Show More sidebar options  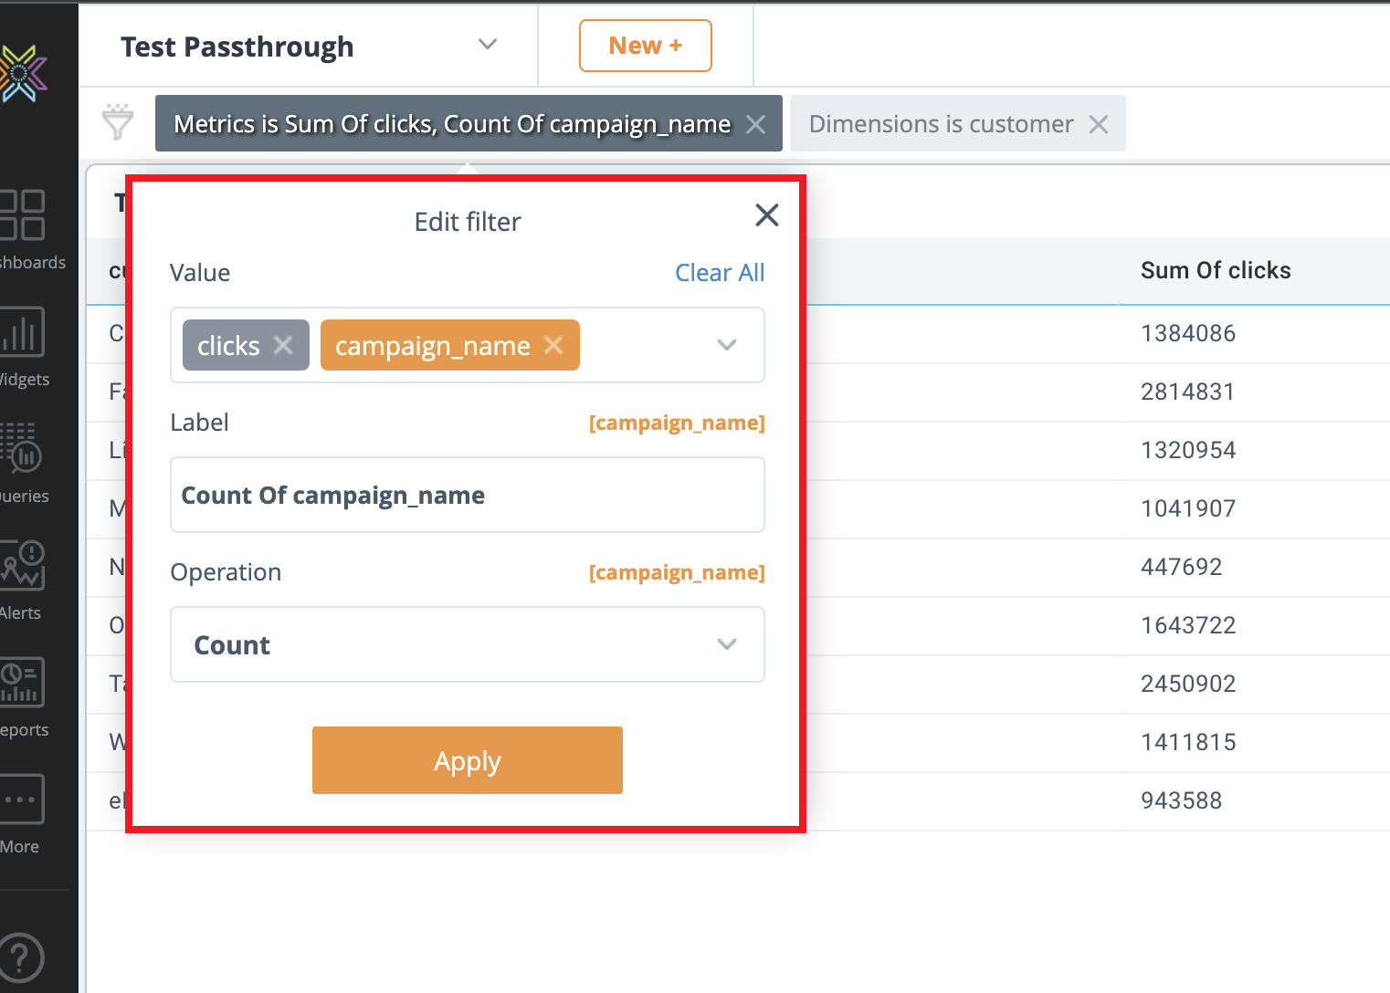(x=23, y=800)
